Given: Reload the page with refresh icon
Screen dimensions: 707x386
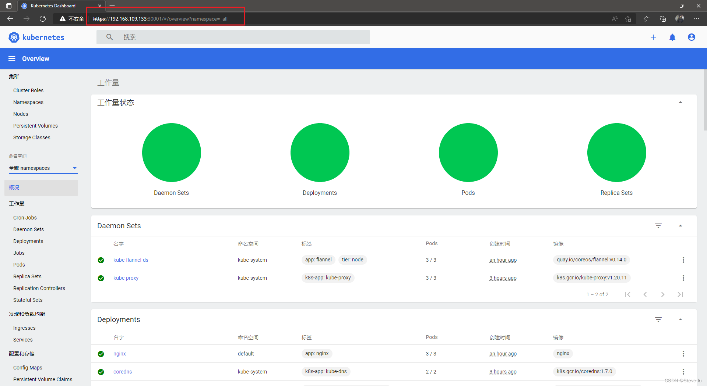Looking at the screenshot, I should click(43, 19).
